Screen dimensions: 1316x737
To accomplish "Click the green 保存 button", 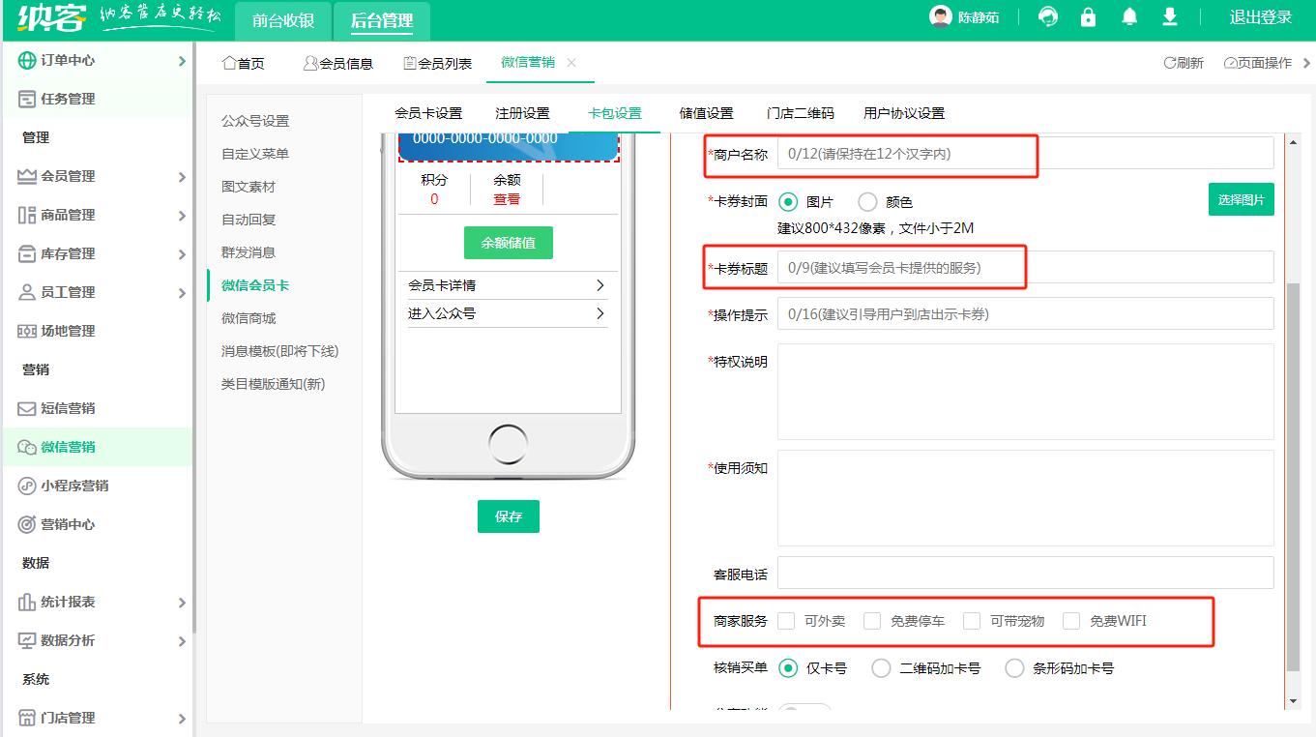I will (508, 516).
